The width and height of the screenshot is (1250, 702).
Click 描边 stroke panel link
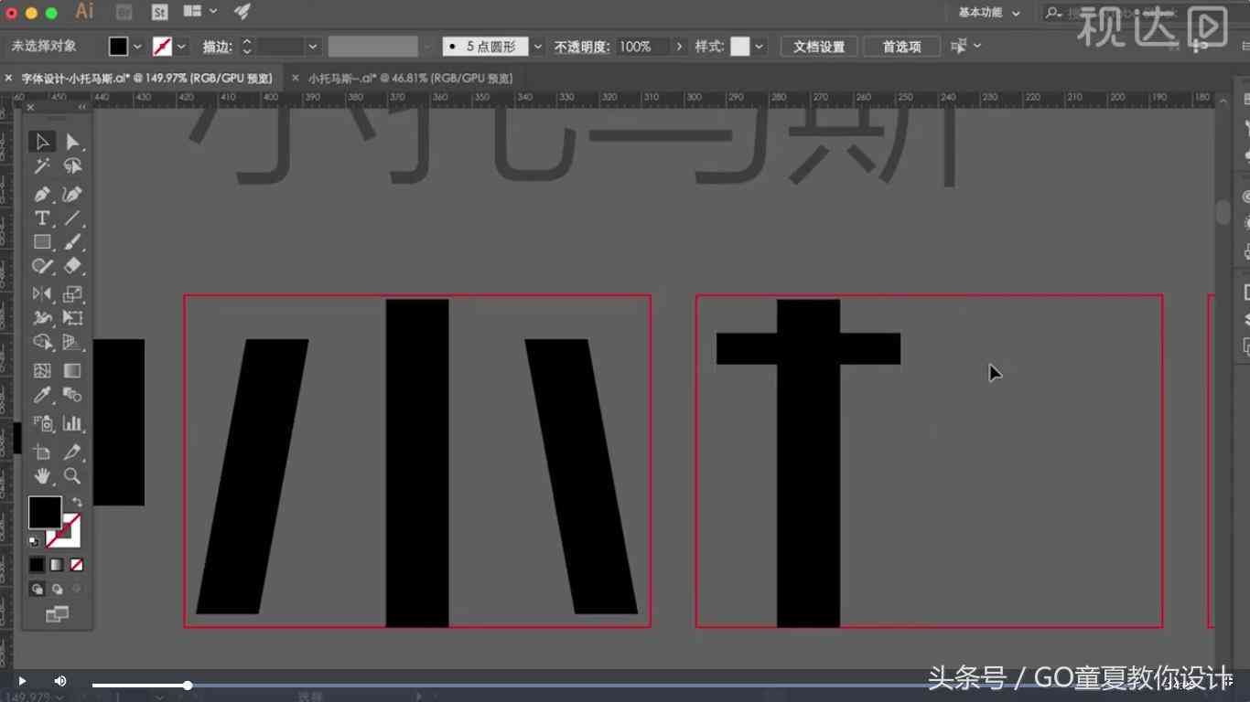pos(216,47)
